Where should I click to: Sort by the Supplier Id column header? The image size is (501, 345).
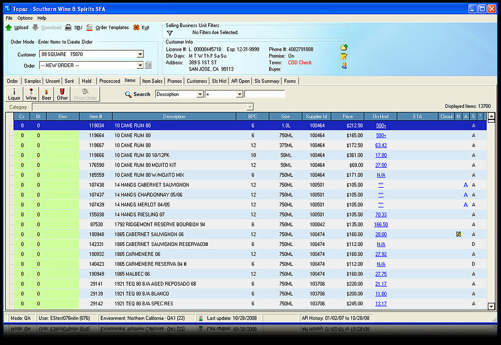[x=317, y=117]
